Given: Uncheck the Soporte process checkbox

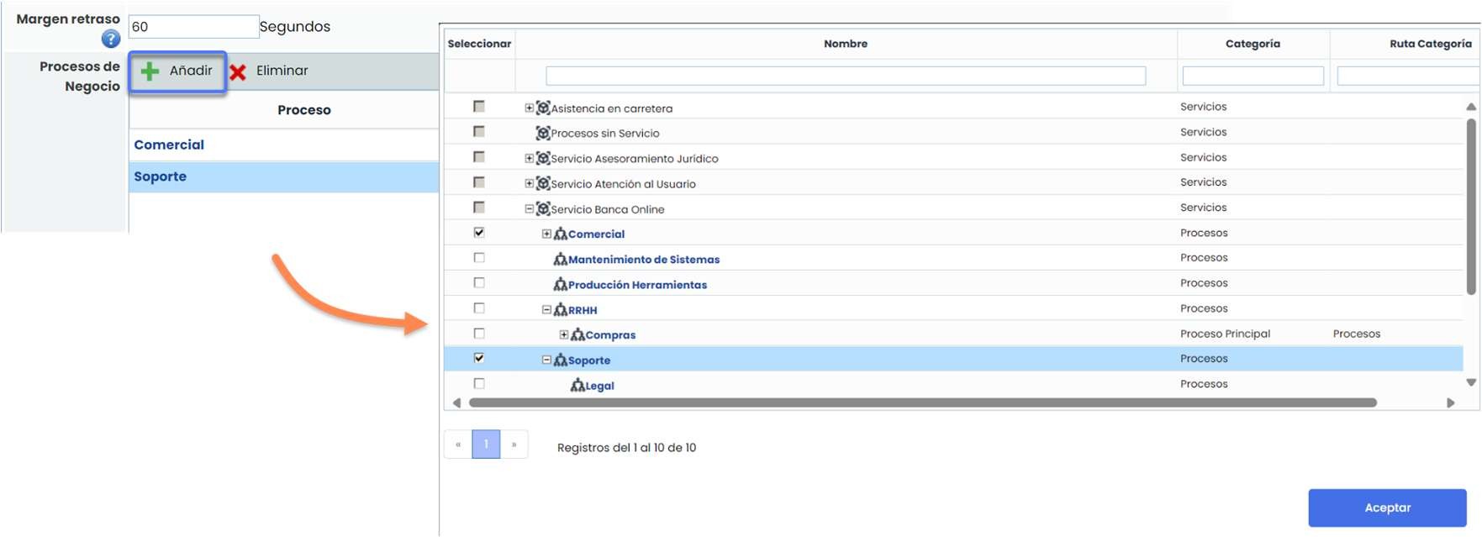Looking at the screenshot, I should 479,358.
